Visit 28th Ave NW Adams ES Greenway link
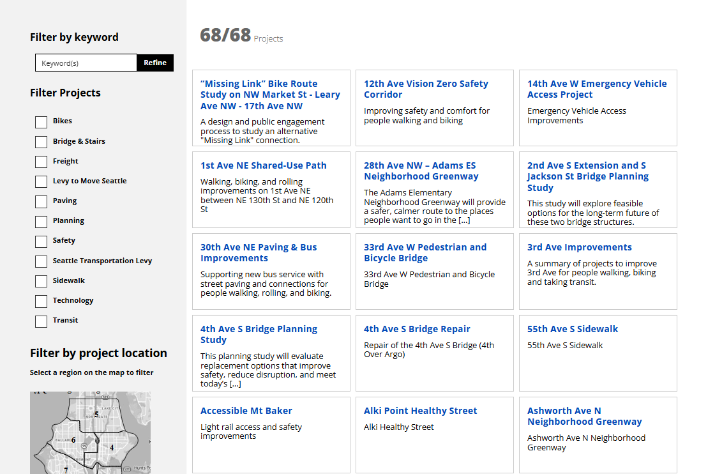 (421, 171)
